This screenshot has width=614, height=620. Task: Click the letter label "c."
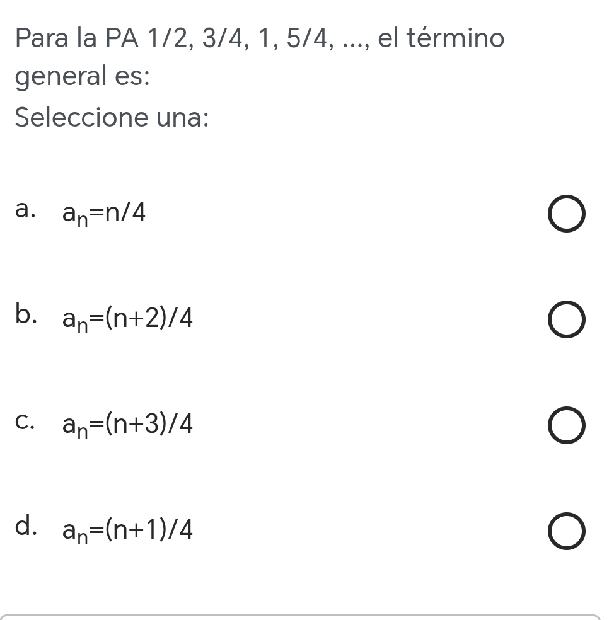[25, 421]
